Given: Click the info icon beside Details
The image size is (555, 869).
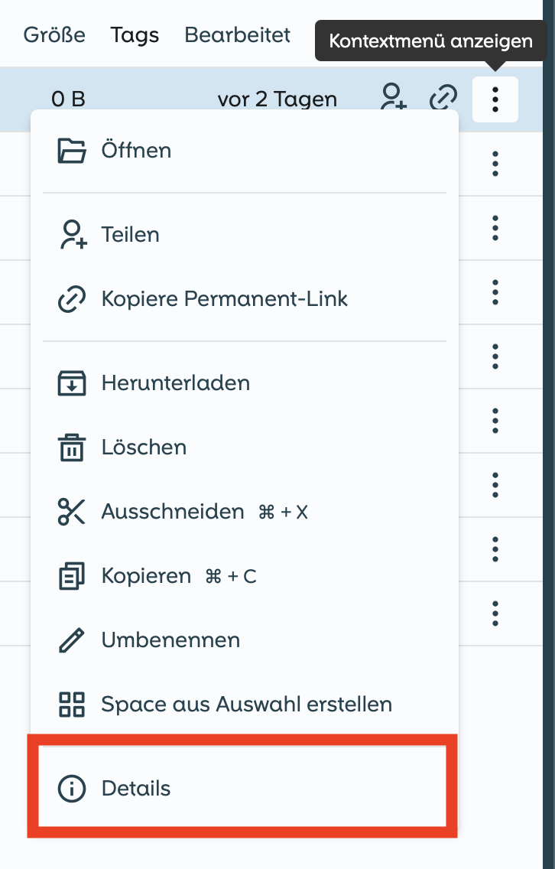Looking at the screenshot, I should pyautogui.click(x=72, y=789).
